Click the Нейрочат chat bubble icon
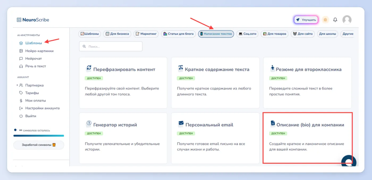 [x=21, y=59]
